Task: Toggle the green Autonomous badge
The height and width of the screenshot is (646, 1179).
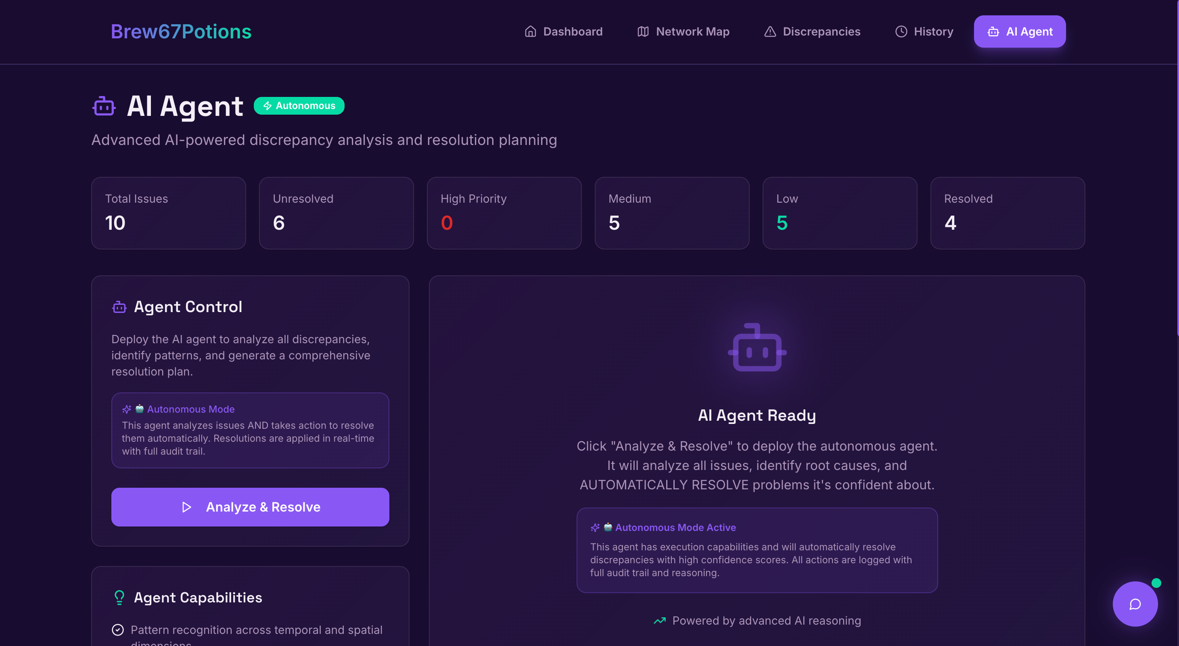Action: click(x=299, y=106)
